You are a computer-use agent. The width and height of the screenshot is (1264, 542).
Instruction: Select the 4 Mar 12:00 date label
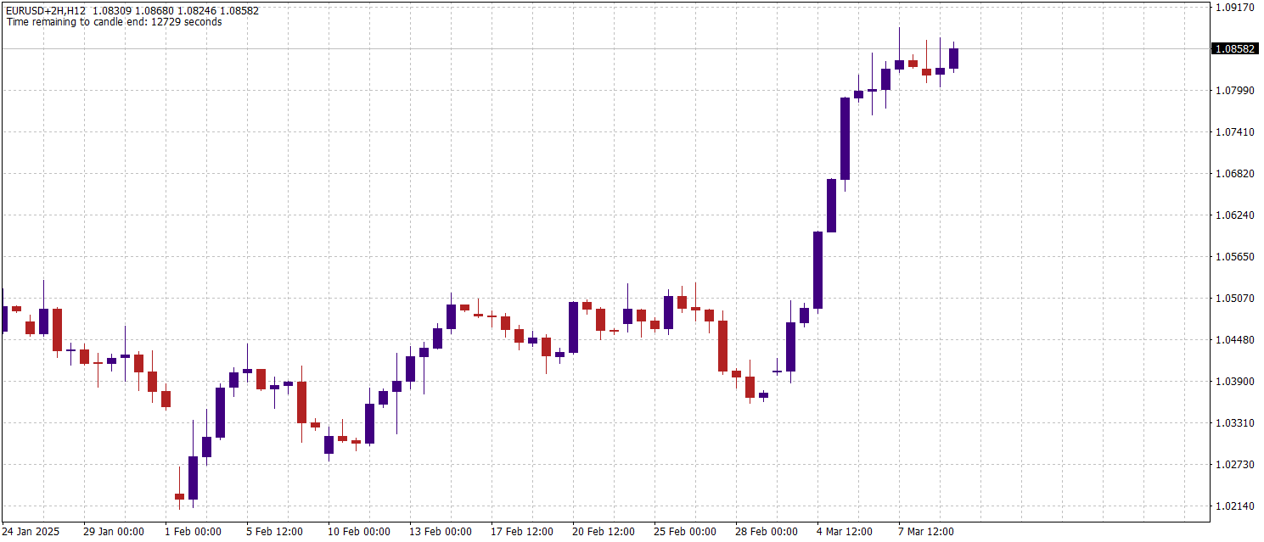pos(845,532)
